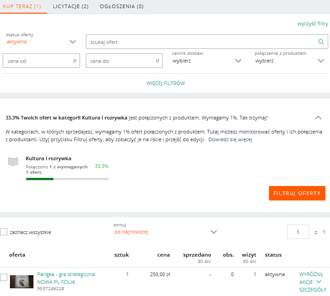The height and width of the screenshot is (296, 330).
Task: Switch to the Licytacje tab
Action: coord(71,6)
